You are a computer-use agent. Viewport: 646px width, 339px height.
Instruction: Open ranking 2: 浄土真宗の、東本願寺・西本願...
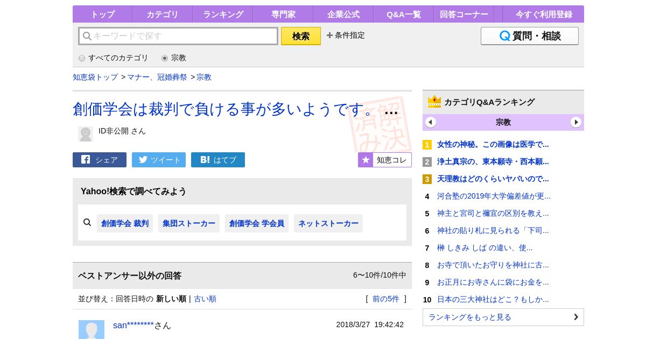(x=493, y=161)
